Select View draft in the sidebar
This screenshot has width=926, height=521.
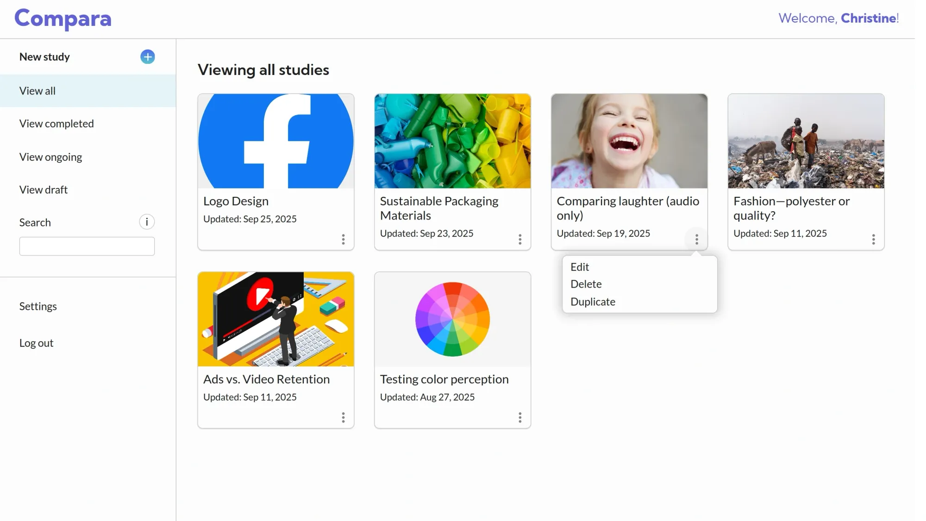coord(44,190)
